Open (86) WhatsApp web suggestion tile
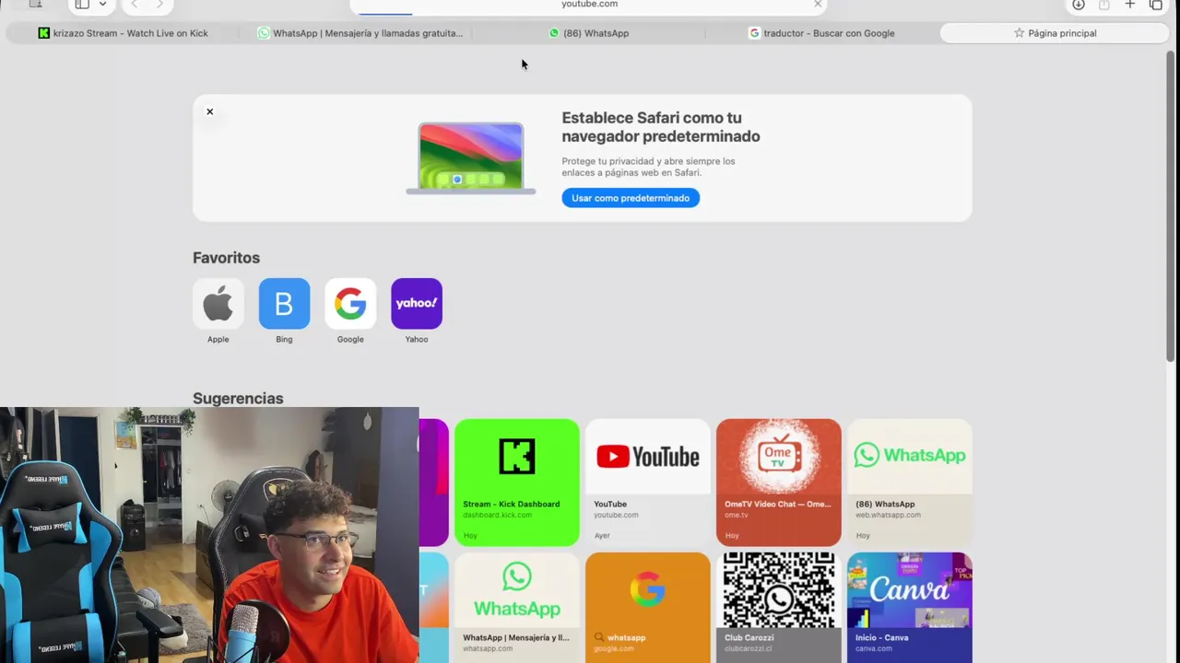Screen dimensions: 1180x663 tap(910, 483)
